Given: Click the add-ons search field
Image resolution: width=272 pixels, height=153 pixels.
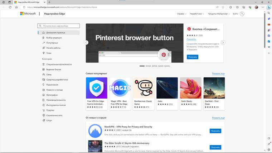Looking at the screenshot, I should coord(59,26).
